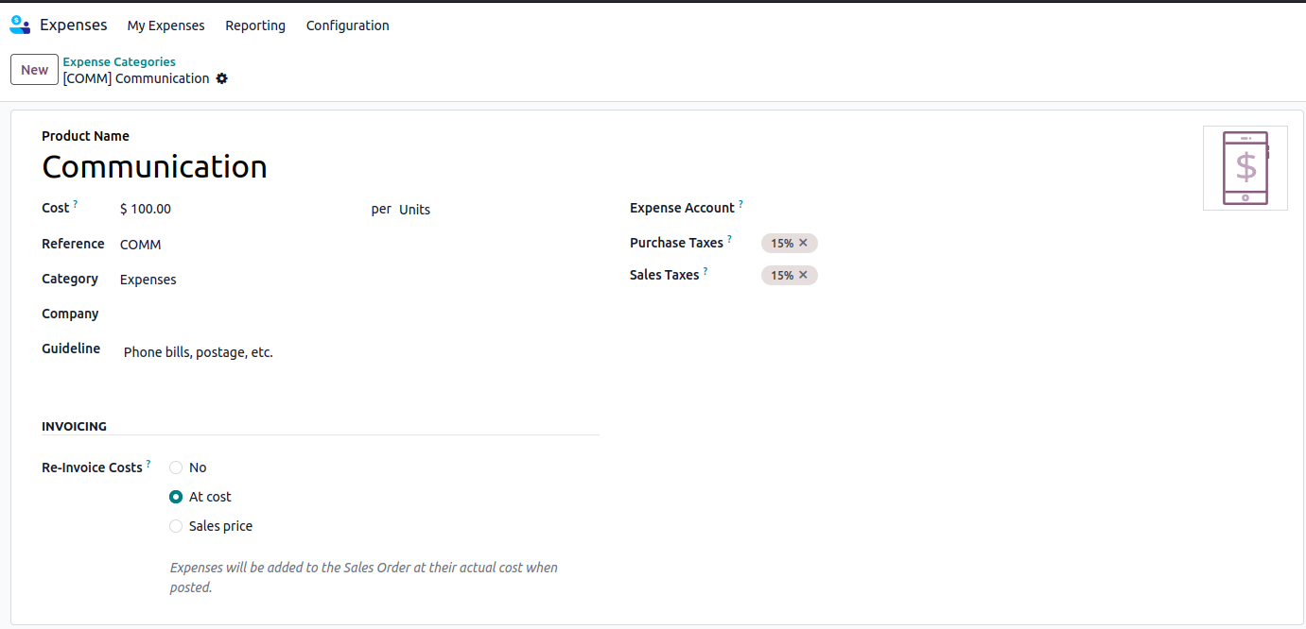This screenshot has height=629, width=1306.
Task: Click the product image thumbnail
Action: point(1245,168)
